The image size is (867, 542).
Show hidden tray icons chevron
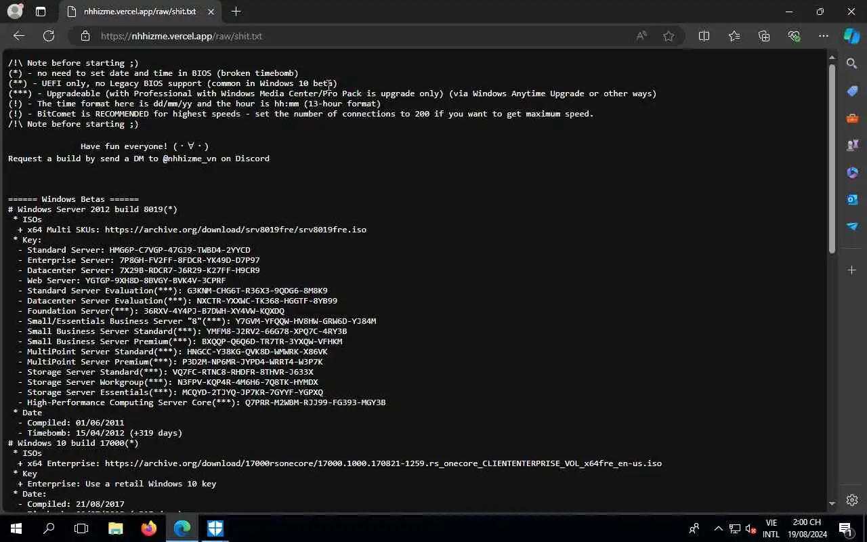pos(719,528)
